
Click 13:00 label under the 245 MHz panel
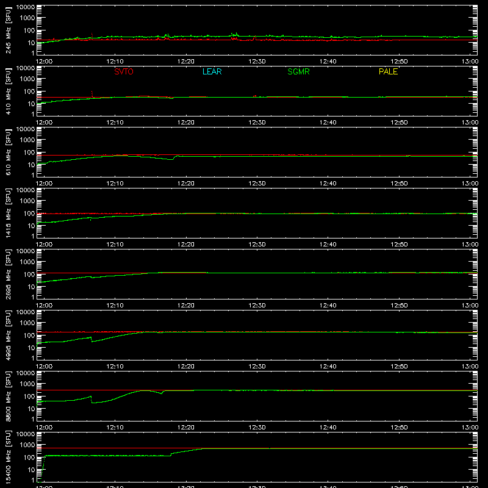coord(470,62)
